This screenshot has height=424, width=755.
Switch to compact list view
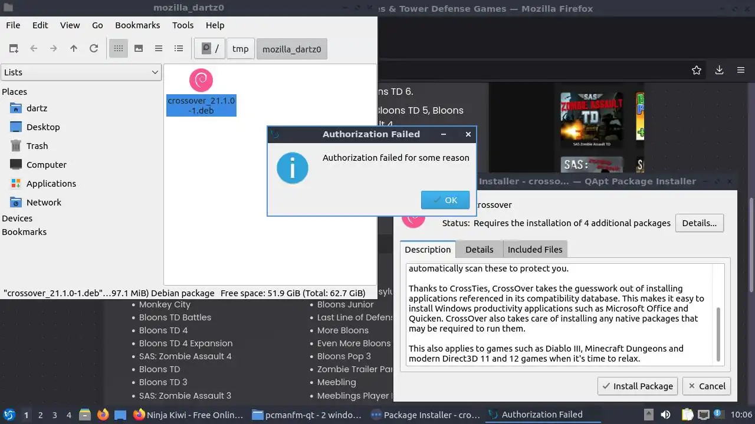click(x=159, y=48)
